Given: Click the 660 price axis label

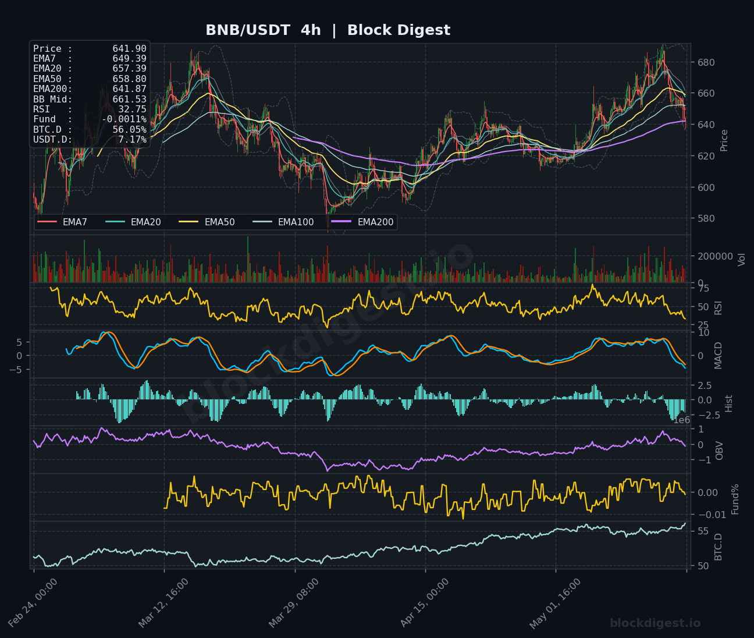Looking at the screenshot, I should (x=706, y=94).
